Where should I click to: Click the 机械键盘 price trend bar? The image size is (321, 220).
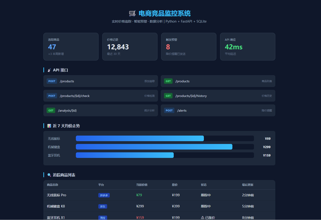(154, 147)
